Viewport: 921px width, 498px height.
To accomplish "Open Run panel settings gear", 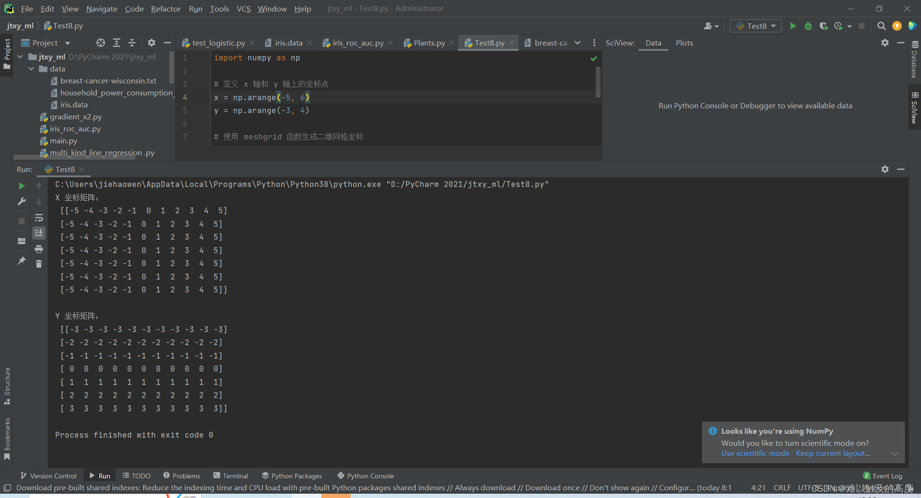I will pyautogui.click(x=885, y=169).
